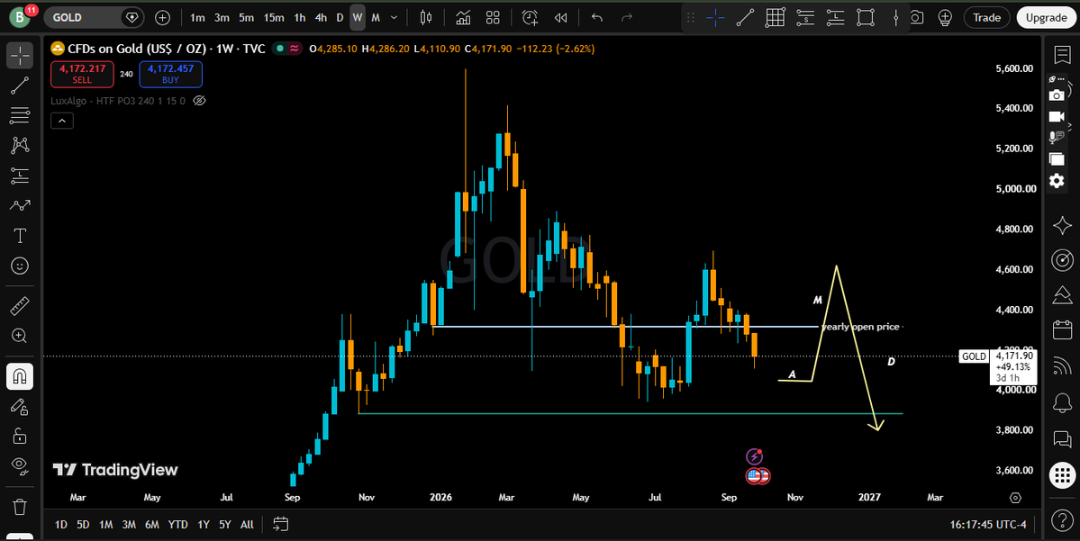
Task: Click the blue BUY price button
Action: pos(171,75)
